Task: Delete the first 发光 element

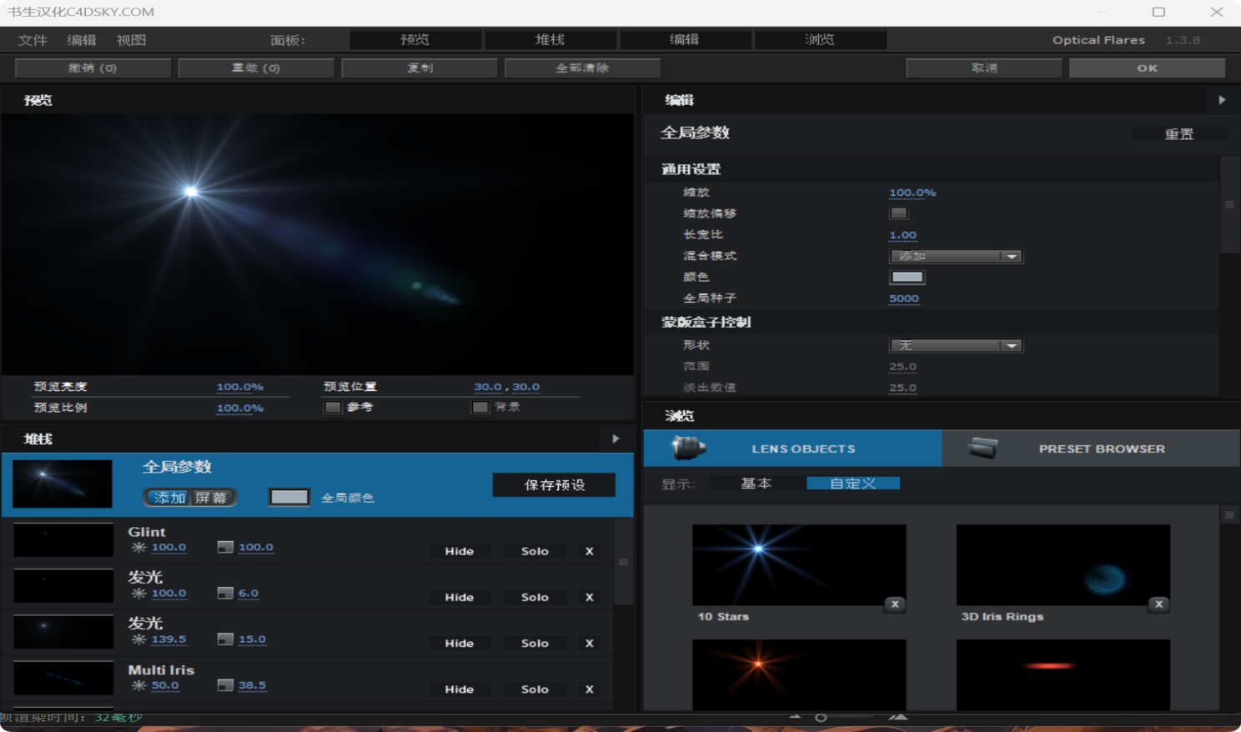Action: [x=590, y=597]
